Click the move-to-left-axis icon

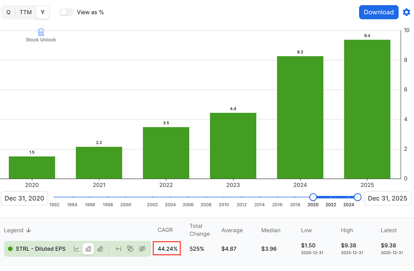(x=118, y=249)
